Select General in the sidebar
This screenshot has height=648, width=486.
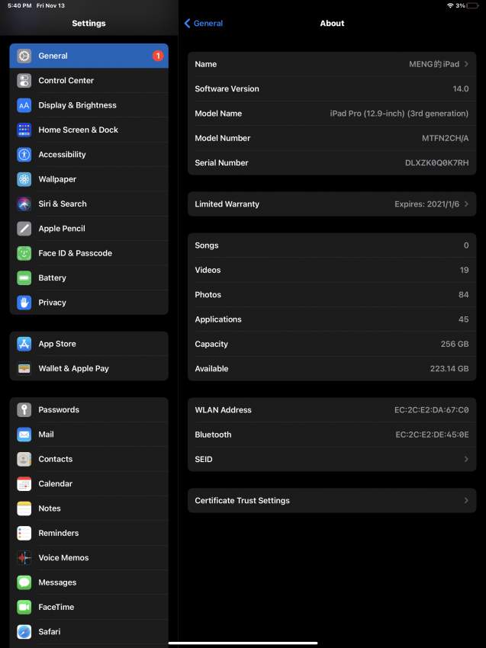tap(89, 56)
